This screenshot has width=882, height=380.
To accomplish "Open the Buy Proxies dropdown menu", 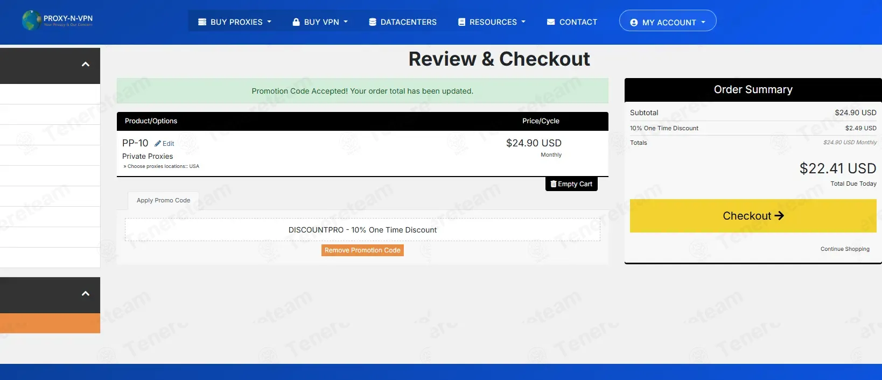I will click(x=235, y=22).
